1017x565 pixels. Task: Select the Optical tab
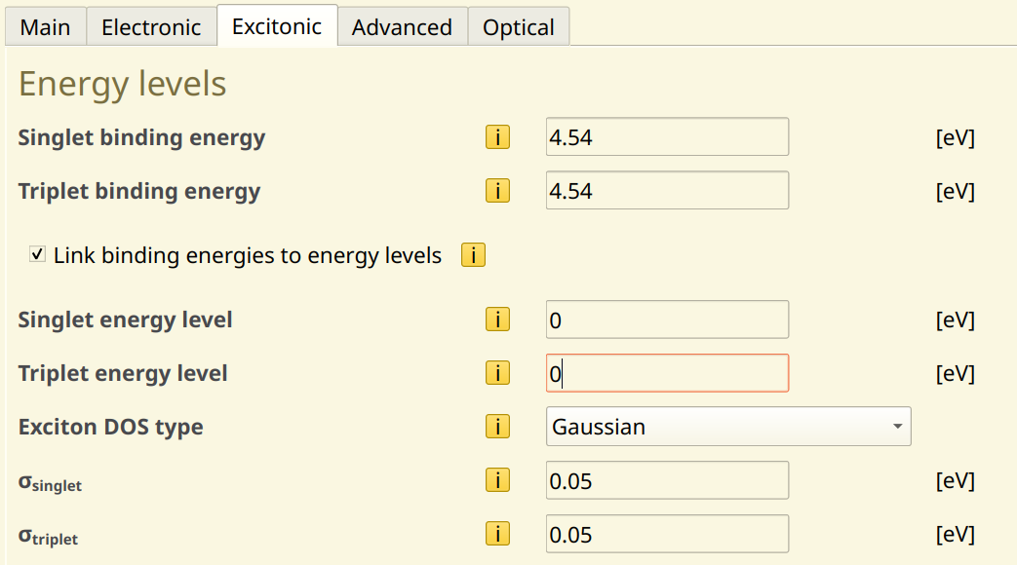519,27
